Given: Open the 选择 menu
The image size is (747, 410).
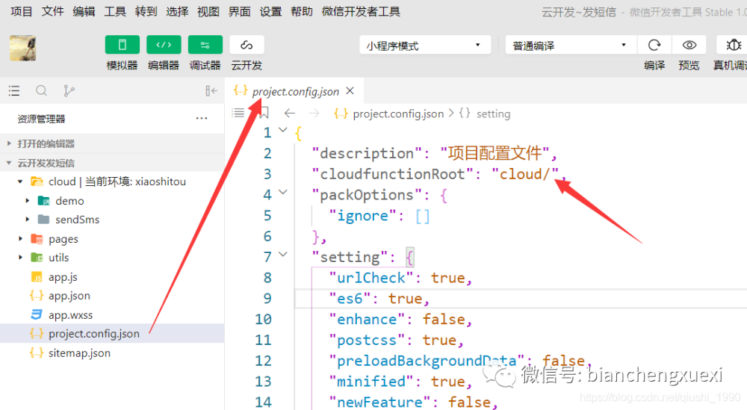Looking at the screenshot, I should click(177, 11).
